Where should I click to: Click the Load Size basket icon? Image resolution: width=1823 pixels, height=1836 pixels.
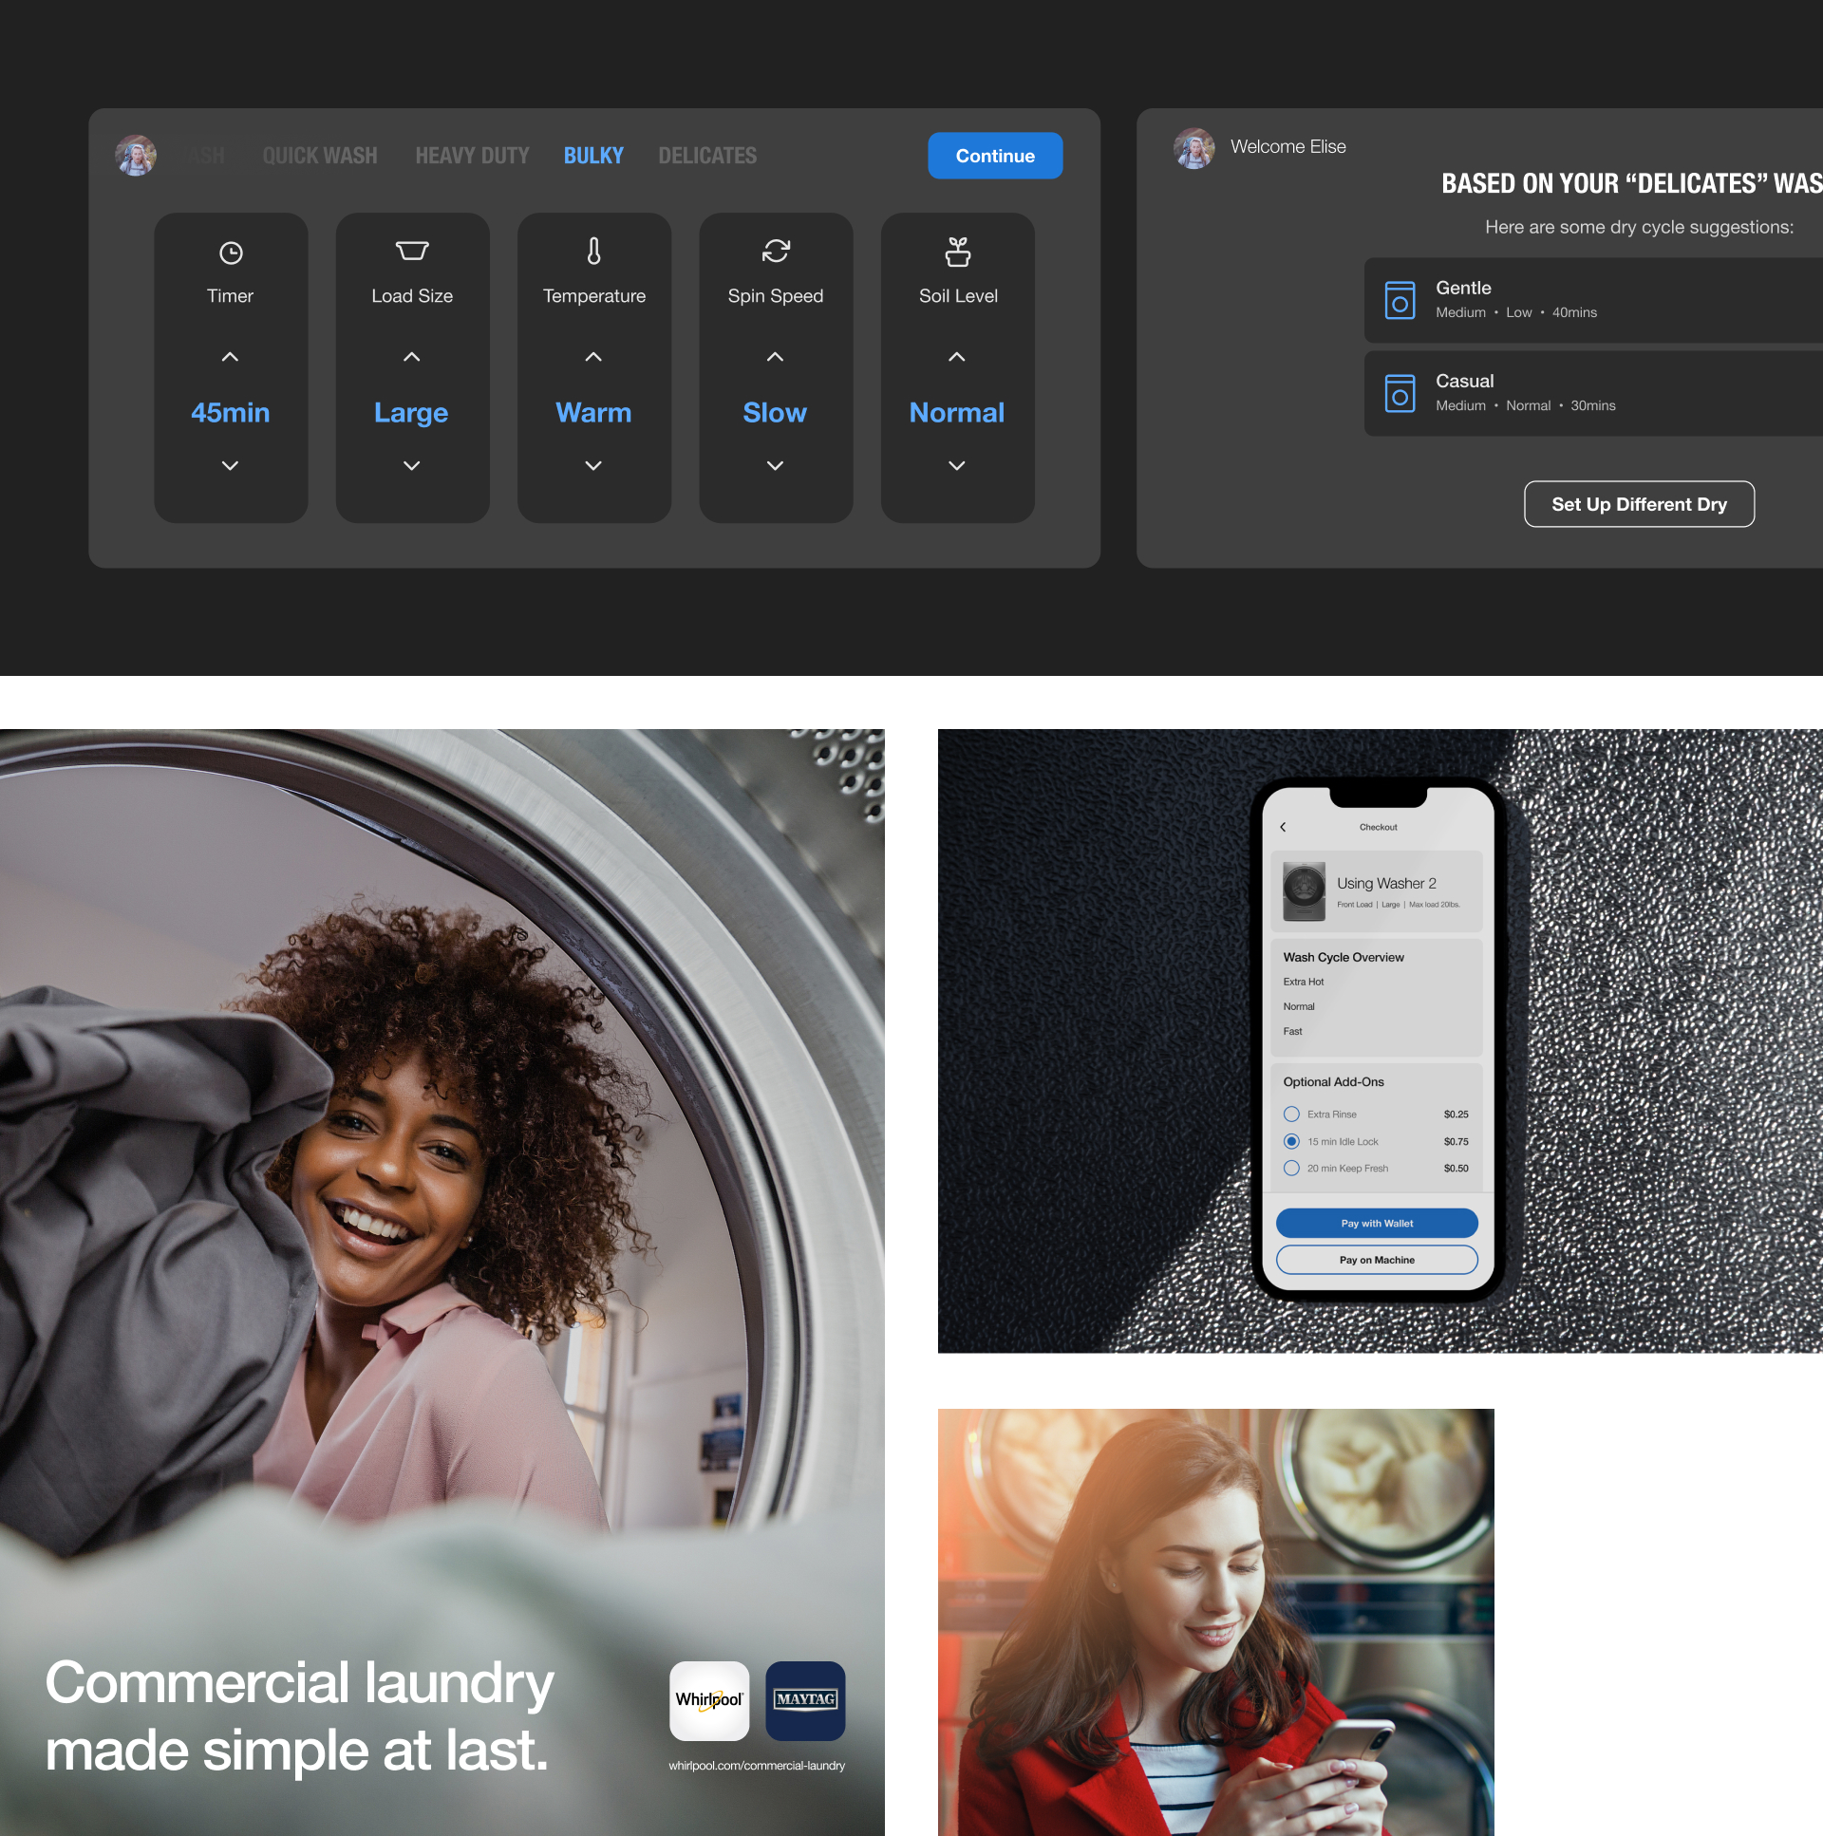(411, 251)
